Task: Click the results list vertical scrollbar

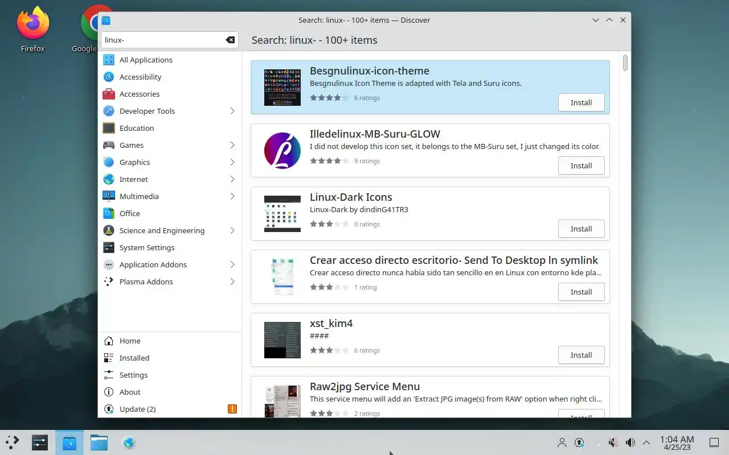Action: tap(625, 63)
